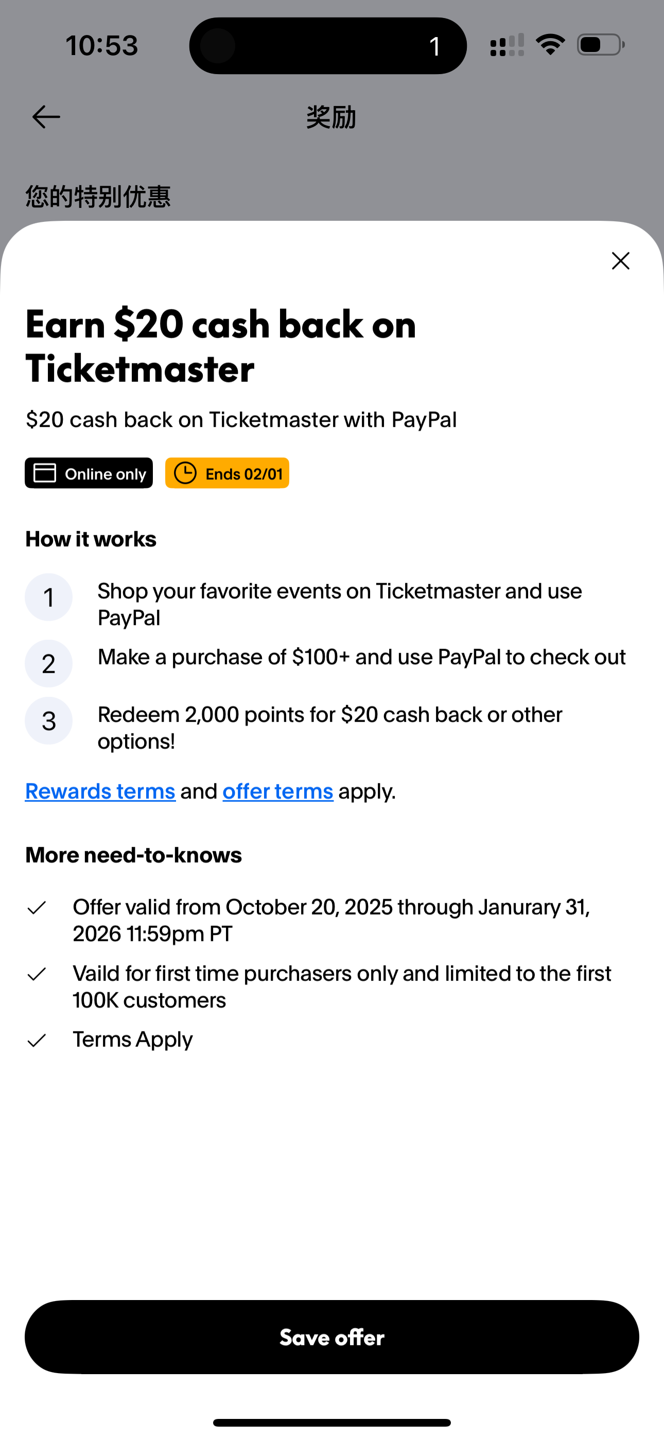
Task: Tap the clock icon on Ends badge
Action: point(185,473)
